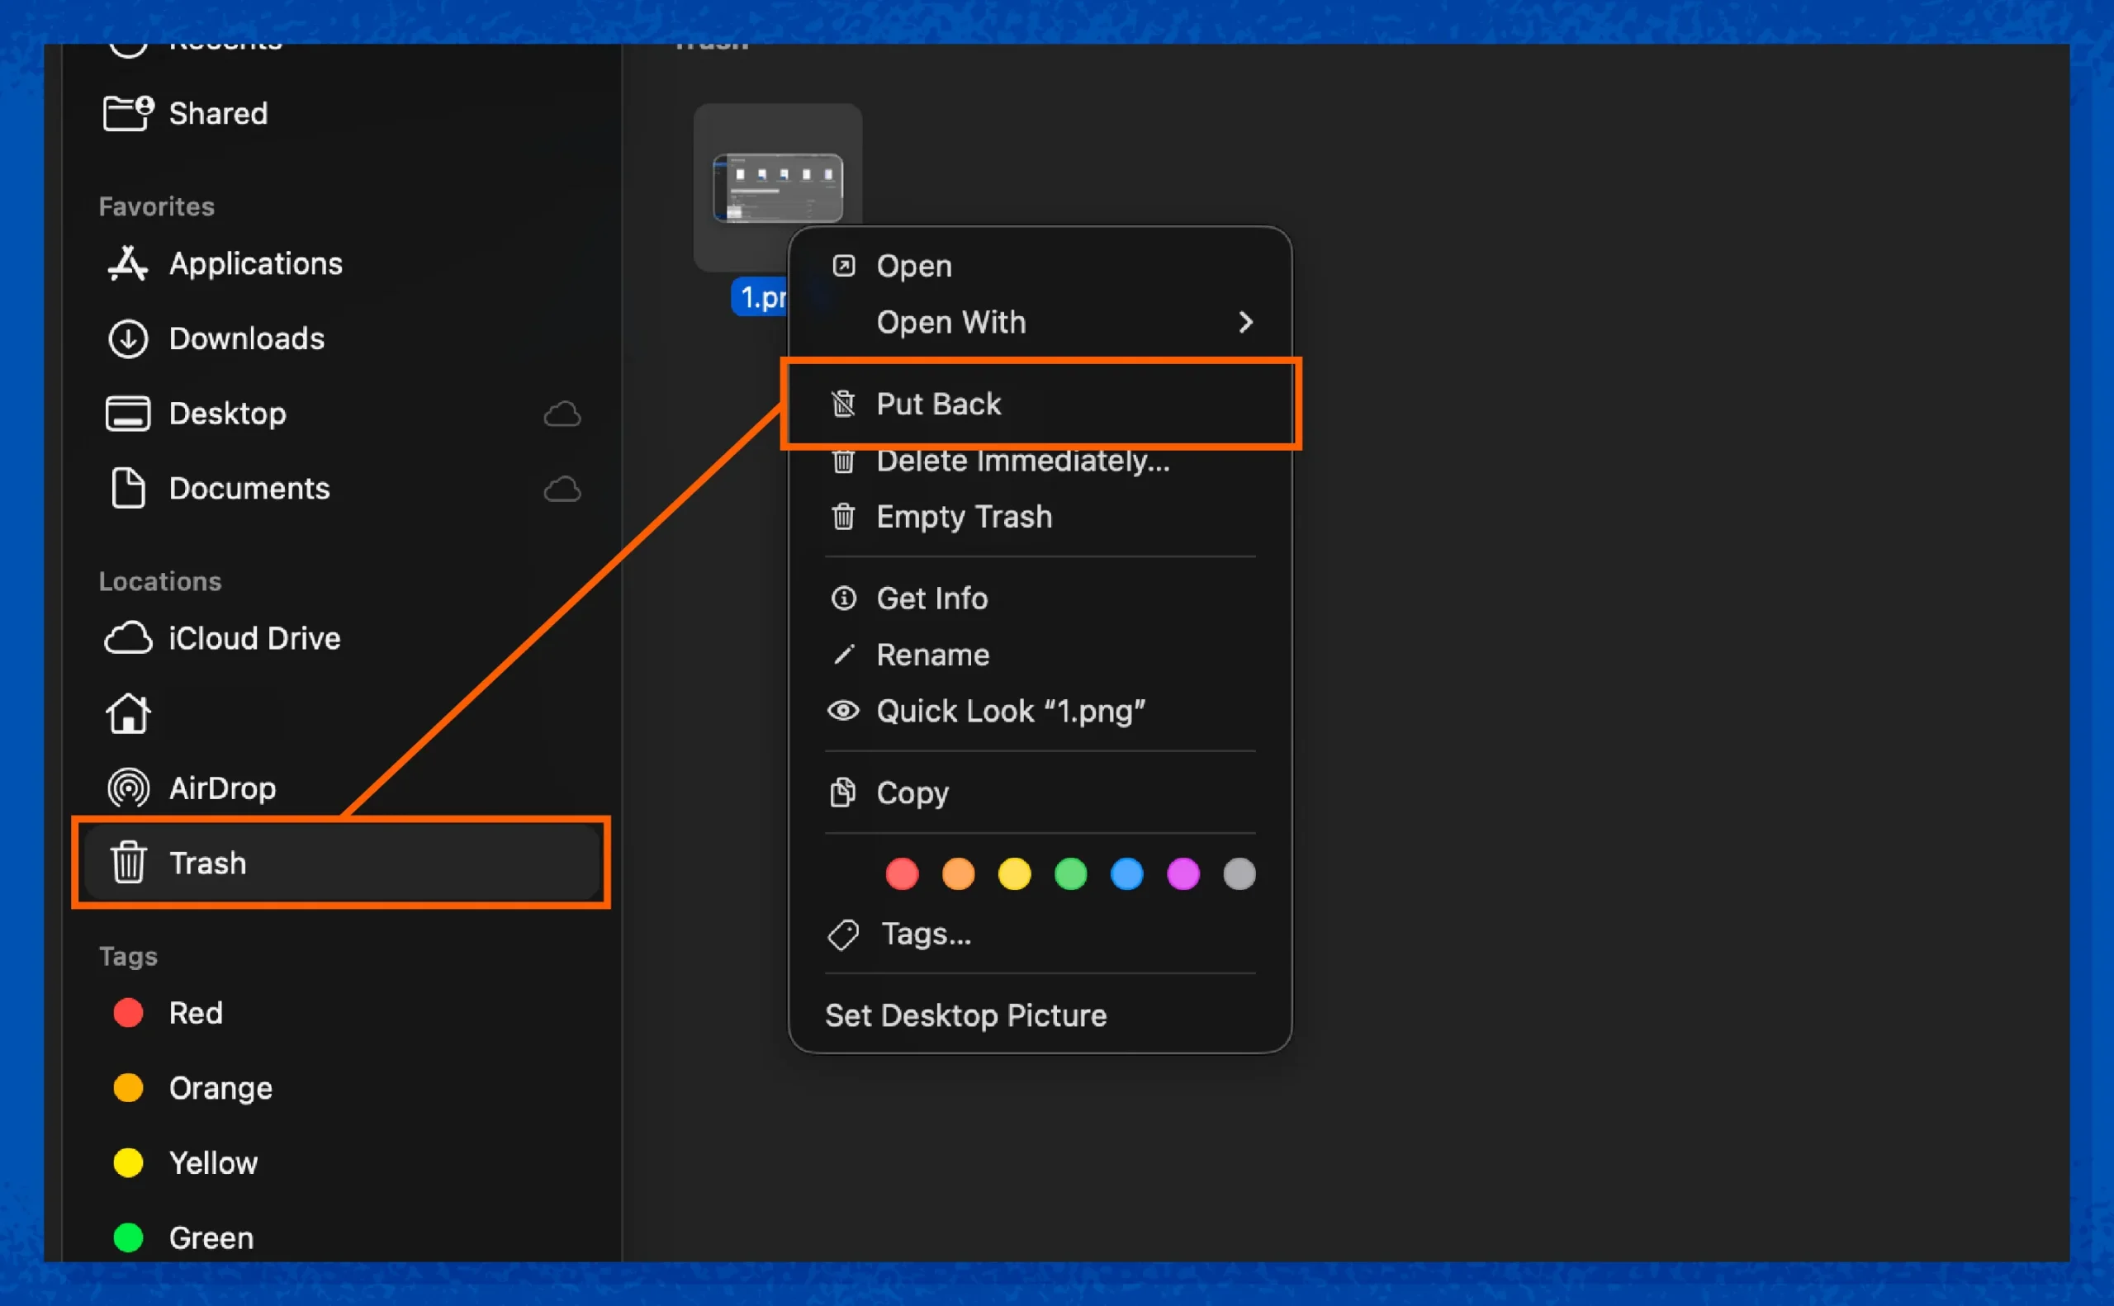The image size is (2114, 1306).
Task: Choose Empty Trash from the menu
Action: click(965, 517)
